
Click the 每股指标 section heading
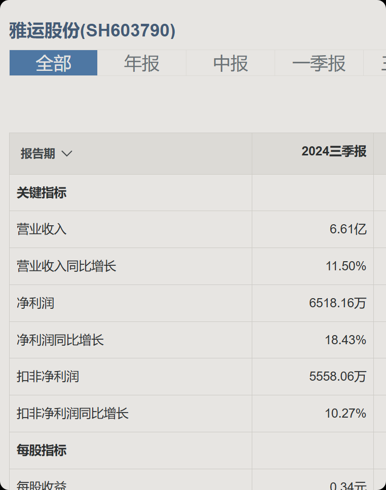pyautogui.click(x=42, y=451)
